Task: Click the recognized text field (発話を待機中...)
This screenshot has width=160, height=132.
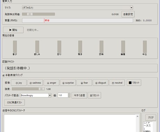Action: (80, 68)
